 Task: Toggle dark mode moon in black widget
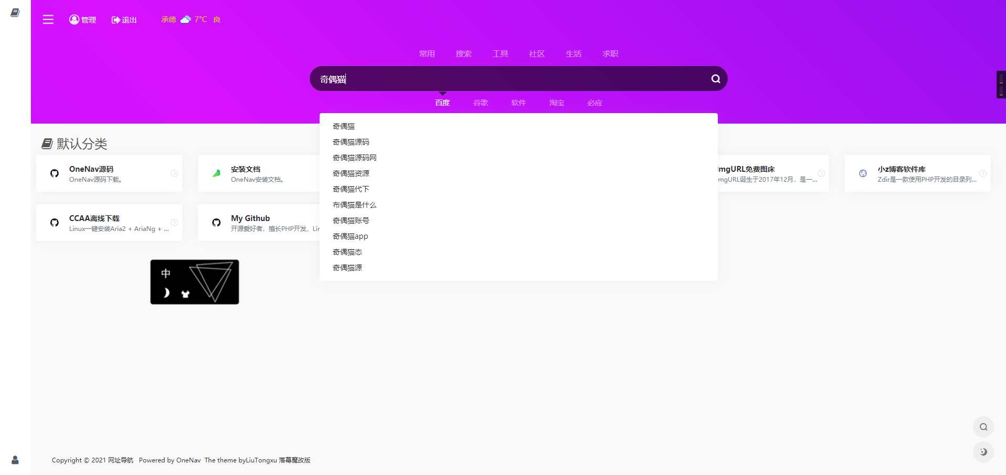[166, 293]
